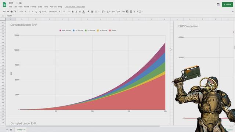Open the fill color picker

(x=88, y=11)
